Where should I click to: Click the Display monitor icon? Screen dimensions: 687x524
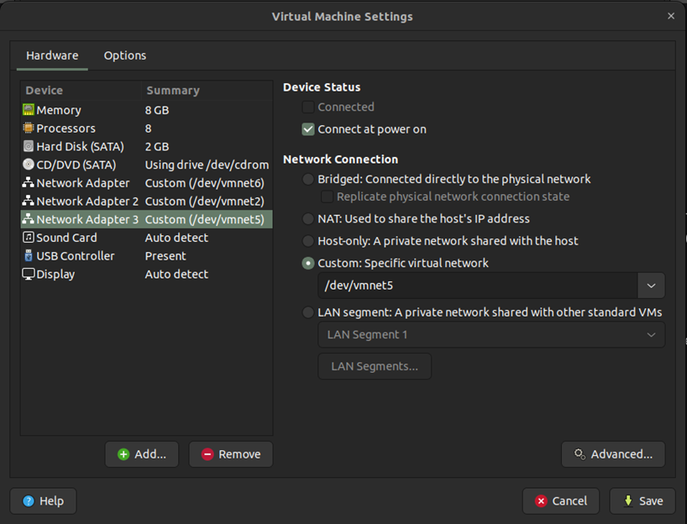point(29,275)
